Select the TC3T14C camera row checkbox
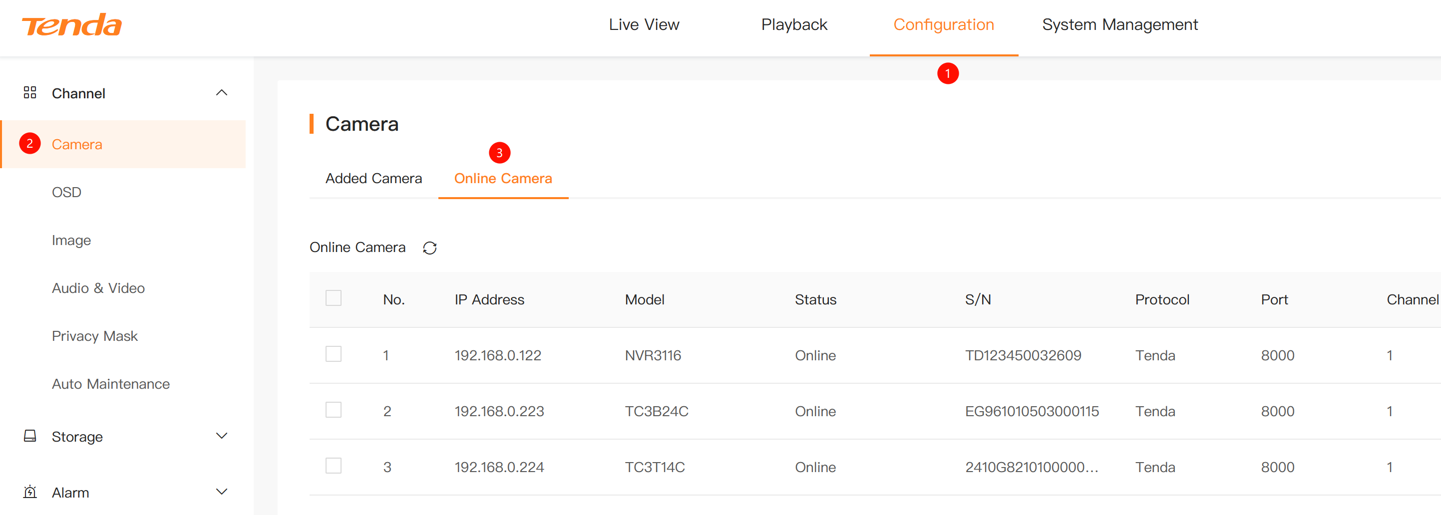This screenshot has height=515, width=1441. [334, 466]
